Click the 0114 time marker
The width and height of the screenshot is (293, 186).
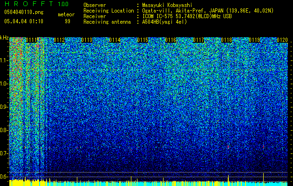pos(115,40)
